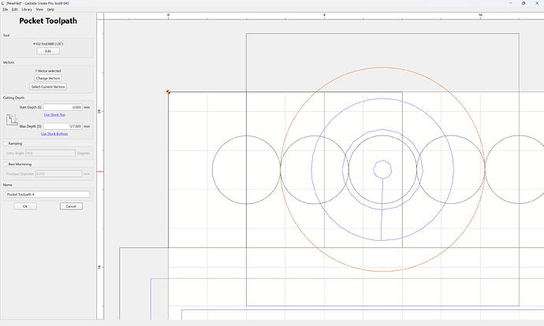
Task: Open the Library menu
Action: tap(27, 9)
